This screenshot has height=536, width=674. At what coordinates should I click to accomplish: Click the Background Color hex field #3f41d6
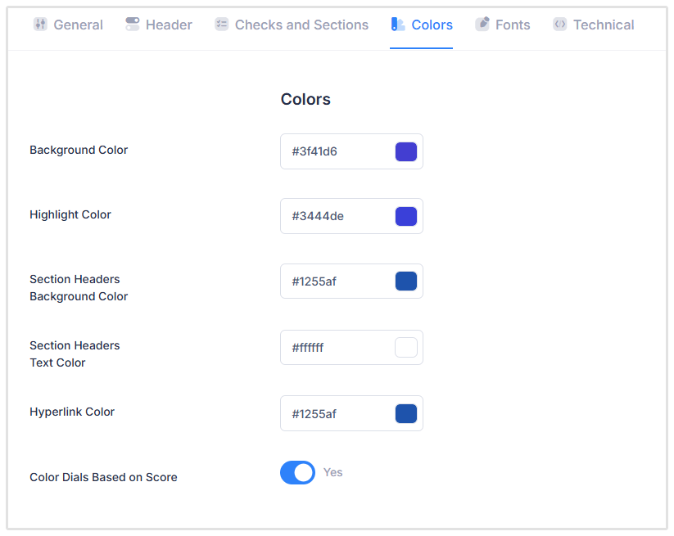tap(336, 151)
